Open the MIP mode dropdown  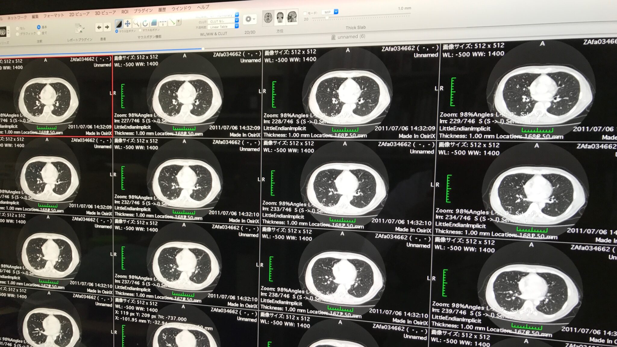(330, 12)
